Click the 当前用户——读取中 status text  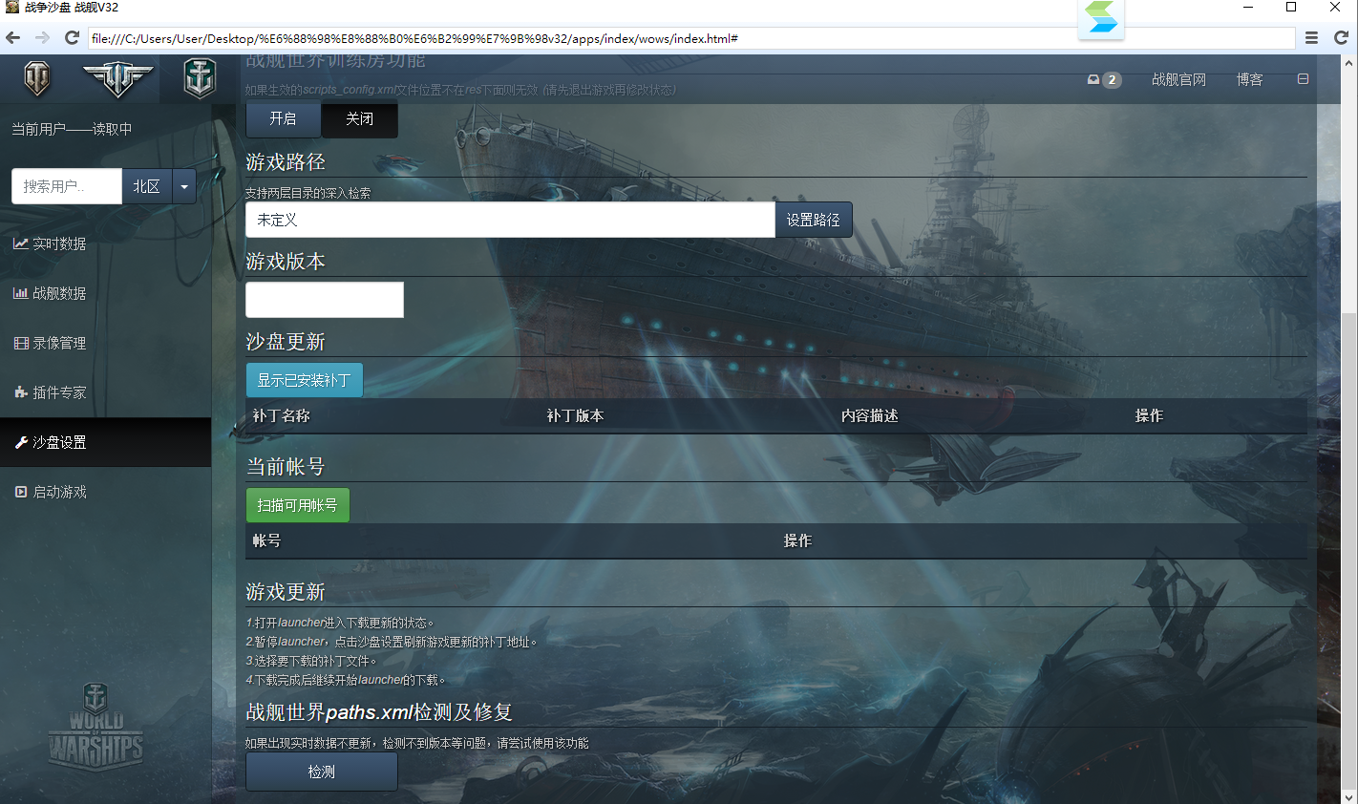click(72, 129)
